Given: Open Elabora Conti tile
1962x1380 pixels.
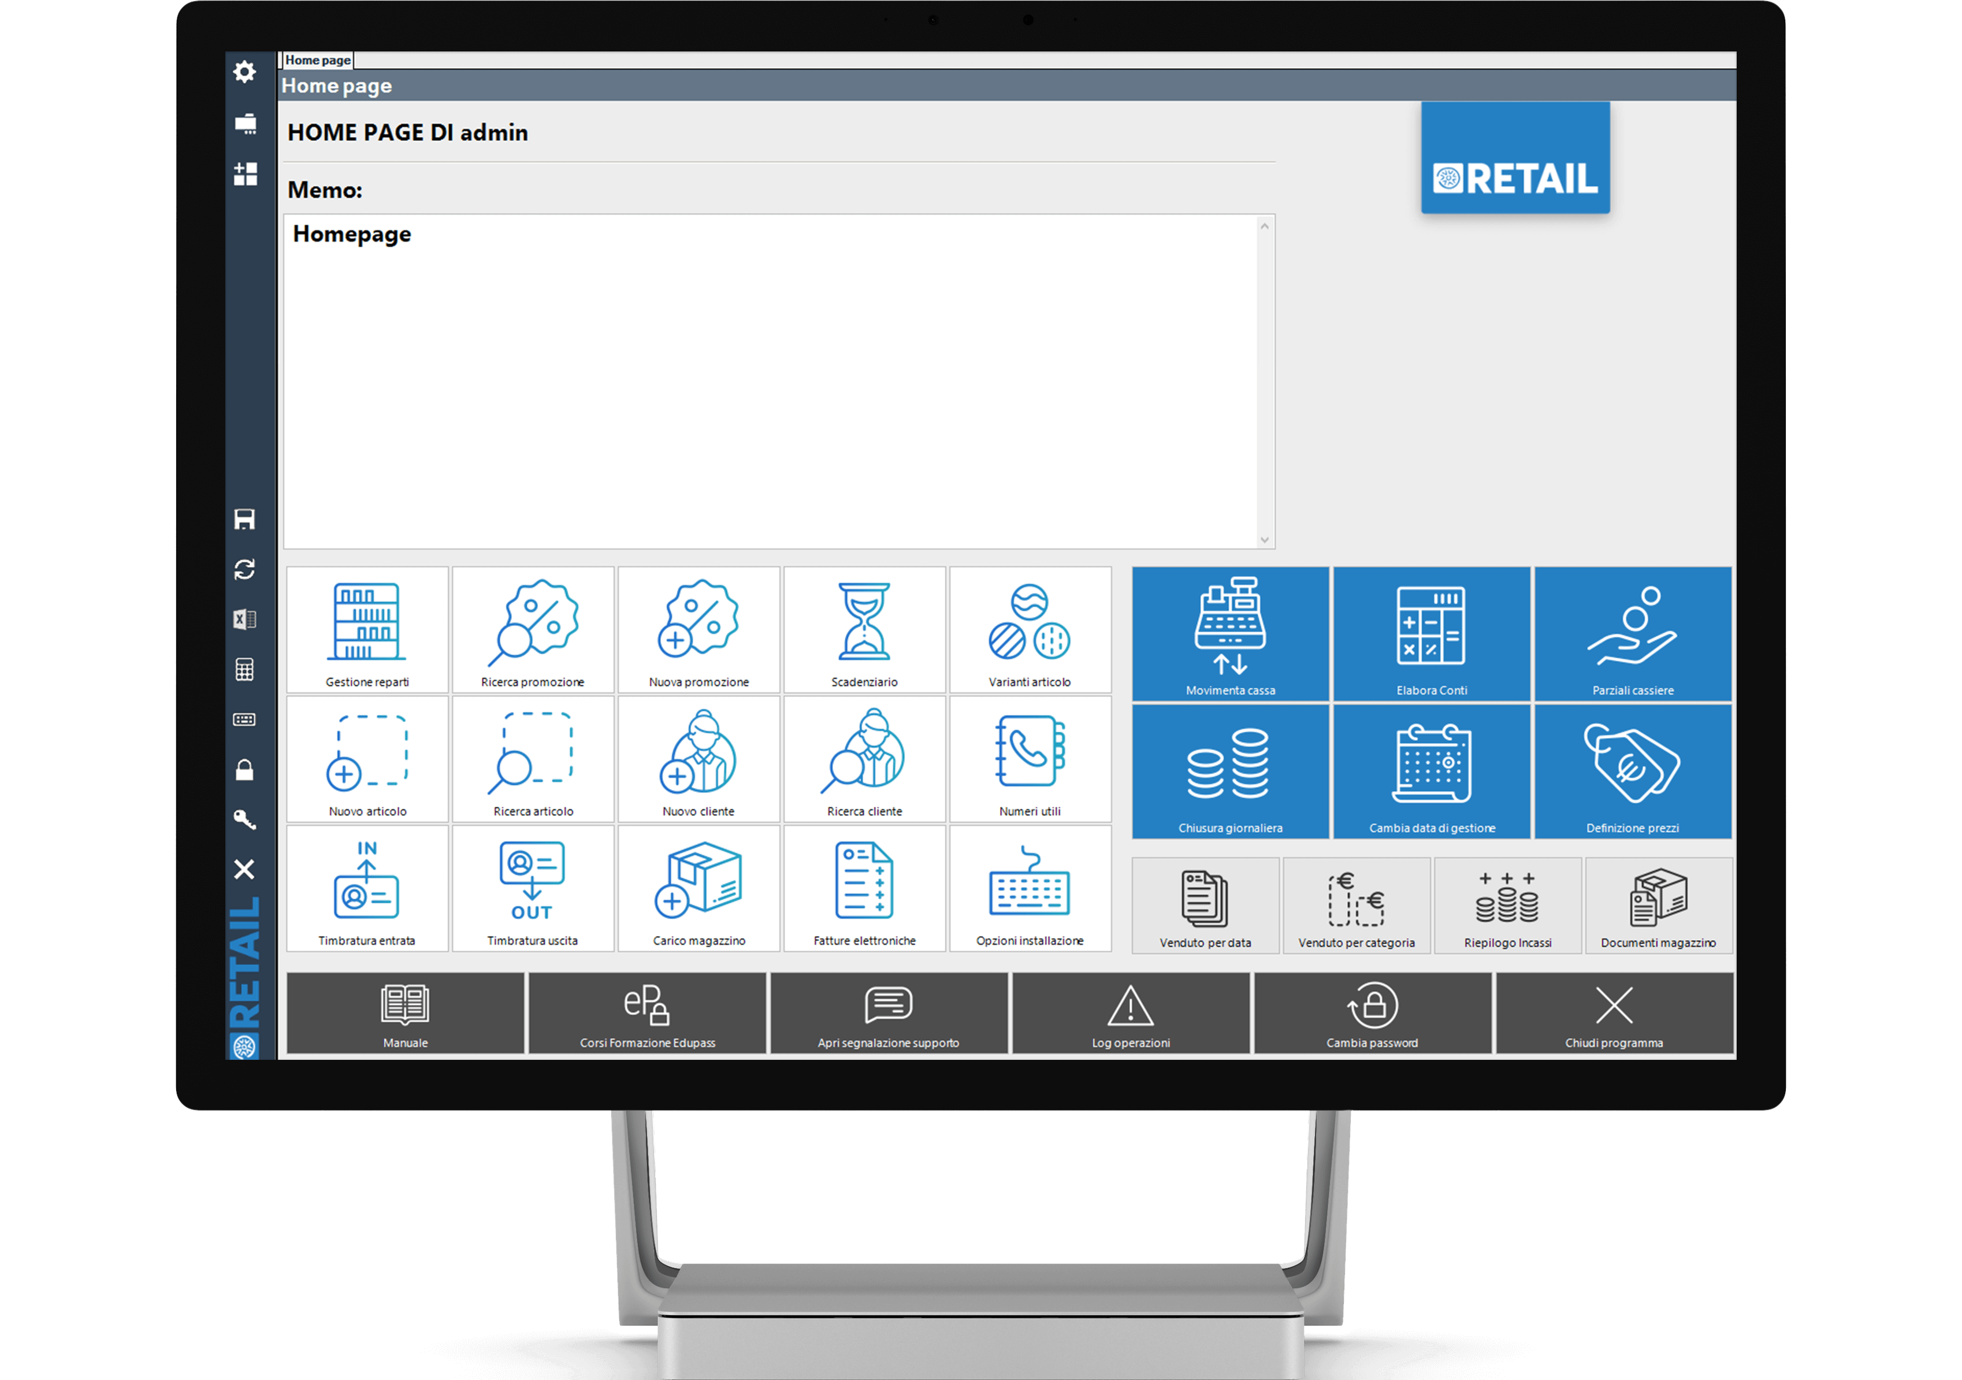Looking at the screenshot, I should coord(1431,634).
